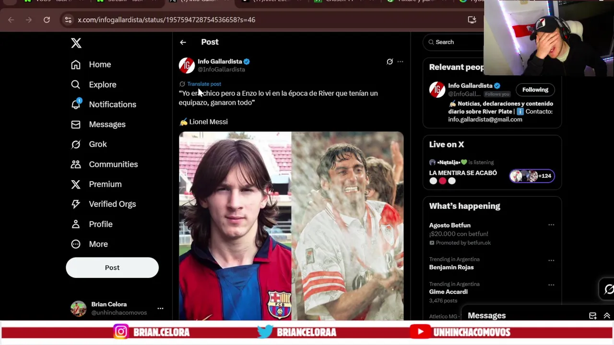Go back with the Post back arrow

click(183, 42)
